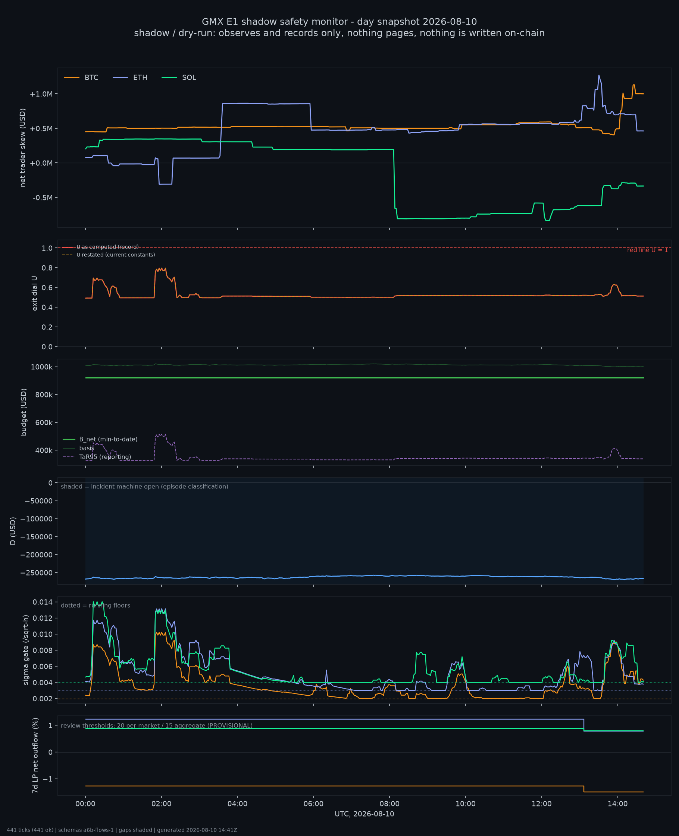Click the "+0.5M" tick on skew axis

(41, 128)
